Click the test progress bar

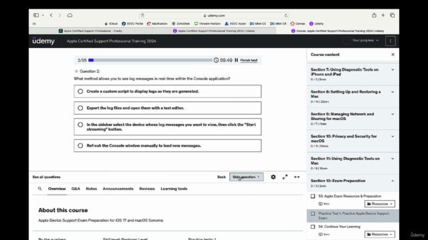(x=150, y=60)
